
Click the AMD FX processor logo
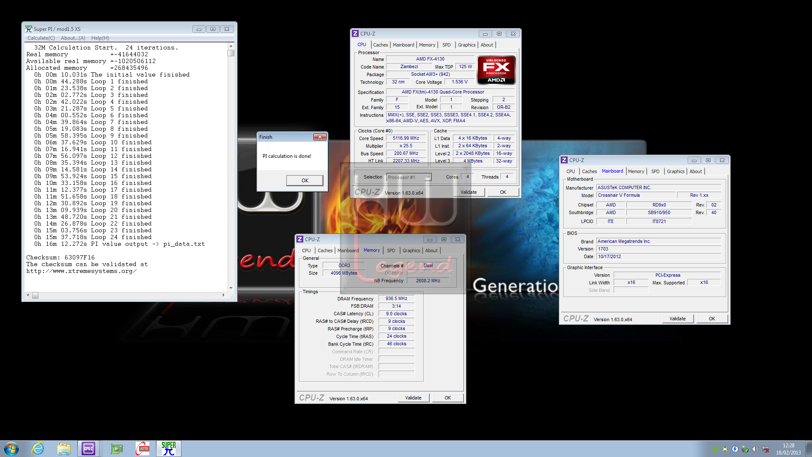[496, 70]
